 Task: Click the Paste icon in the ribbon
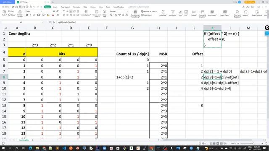coord(4,12)
